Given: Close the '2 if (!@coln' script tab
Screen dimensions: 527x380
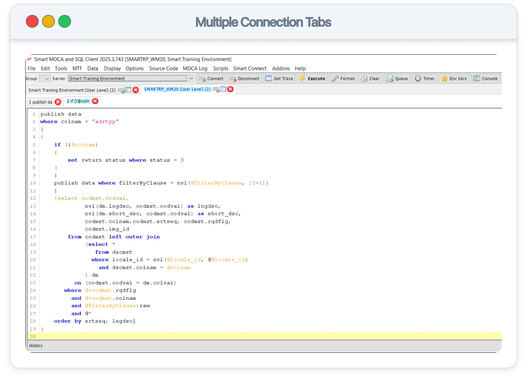Looking at the screenshot, I should (95, 101).
